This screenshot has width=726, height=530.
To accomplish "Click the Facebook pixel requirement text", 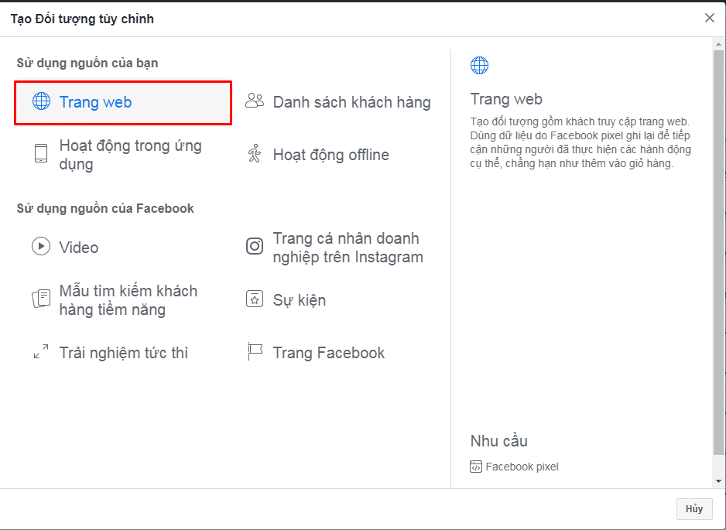I will pos(522,467).
